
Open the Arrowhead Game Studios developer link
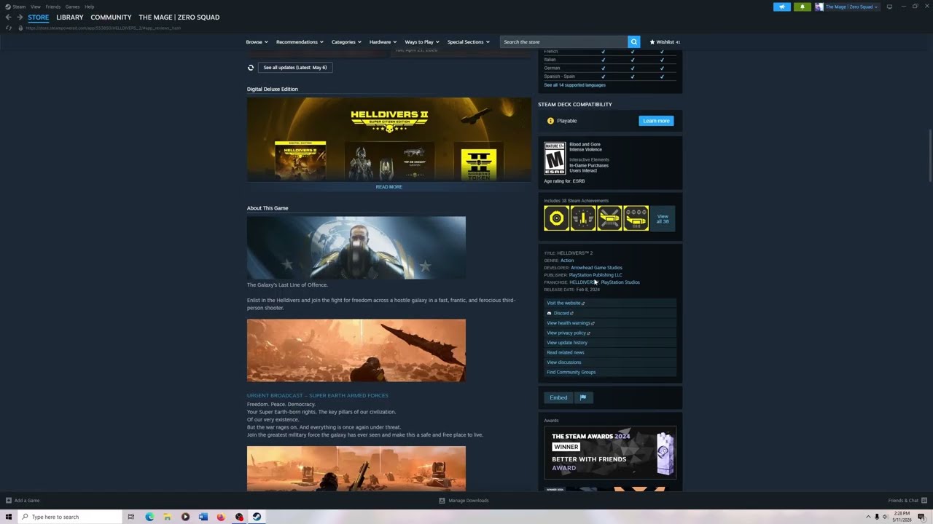pos(596,268)
